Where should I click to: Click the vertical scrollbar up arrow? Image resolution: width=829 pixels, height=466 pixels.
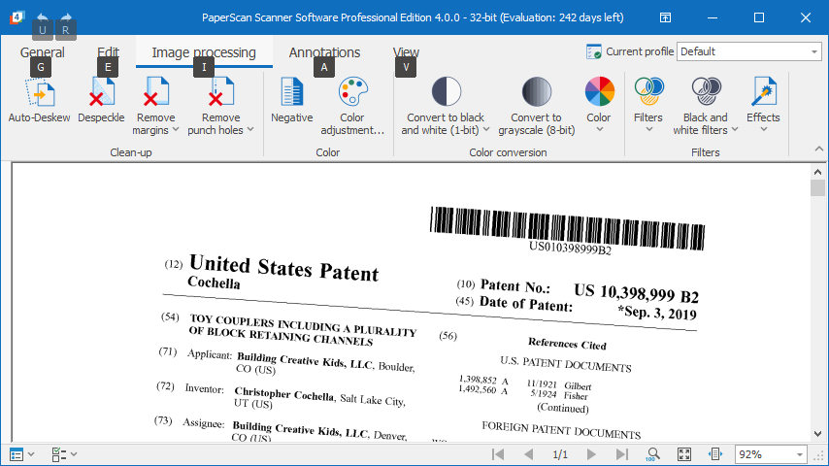click(x=818, y=172)
